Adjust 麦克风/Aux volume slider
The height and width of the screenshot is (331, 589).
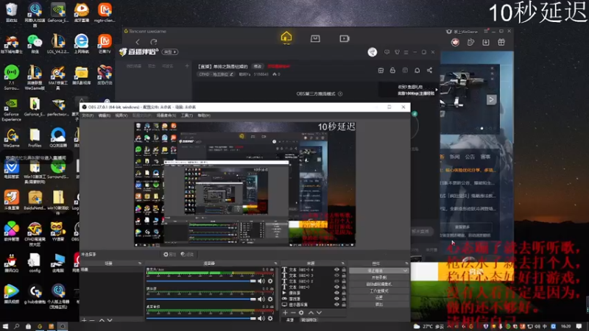[x=201, y=281]
